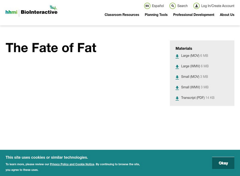
Task: Click the user account icon
Action: 196,6
